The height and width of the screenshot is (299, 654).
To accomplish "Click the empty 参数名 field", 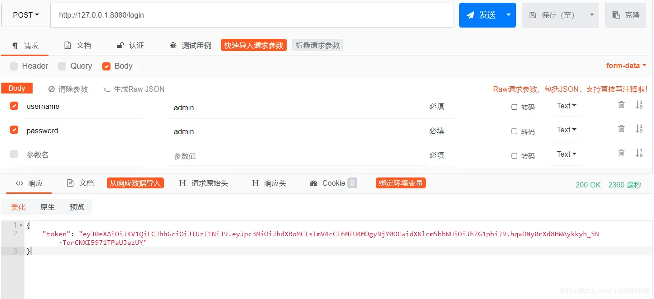I will pos(83,155).
